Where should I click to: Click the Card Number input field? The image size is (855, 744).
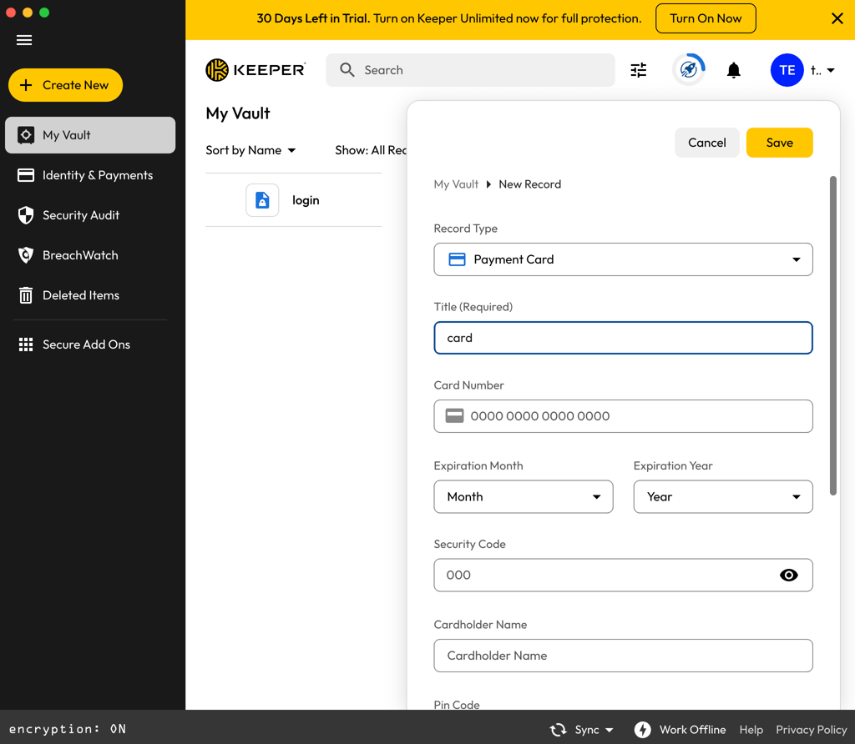[x=623, y=416]
